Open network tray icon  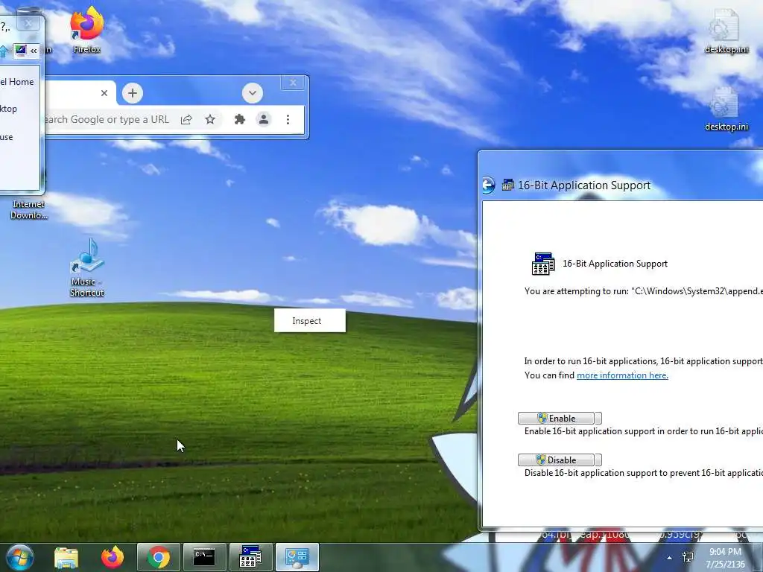(x=688, y=557)
